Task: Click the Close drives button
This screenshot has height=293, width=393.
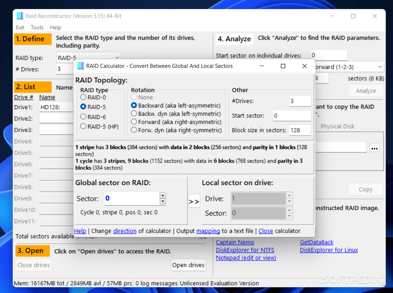Action: (x=34, y=265)
